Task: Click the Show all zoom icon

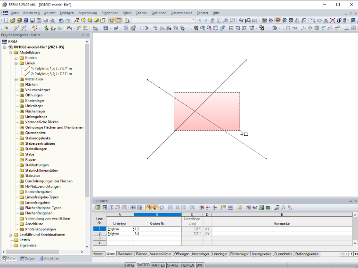Action: (x=209, y=28)
